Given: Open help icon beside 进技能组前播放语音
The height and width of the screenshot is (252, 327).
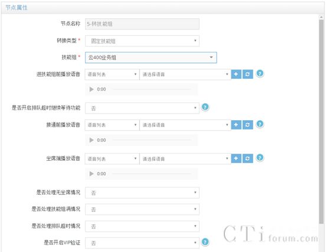Looking at the screenshot, I should [x=260, y=74].
